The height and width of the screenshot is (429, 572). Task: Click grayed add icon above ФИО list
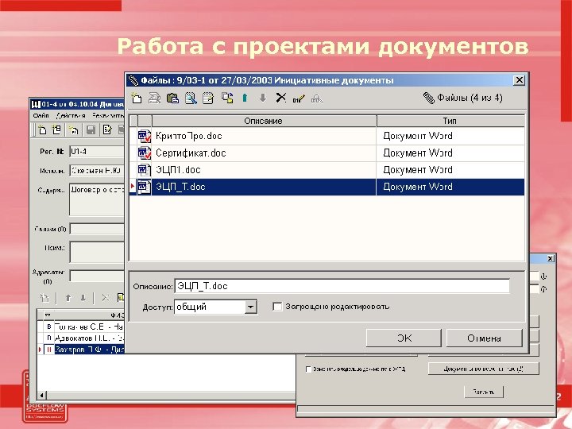tap(44, 298)
